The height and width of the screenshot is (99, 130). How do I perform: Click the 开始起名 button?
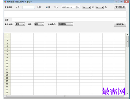pyautogui.click(x=120, y=24)
